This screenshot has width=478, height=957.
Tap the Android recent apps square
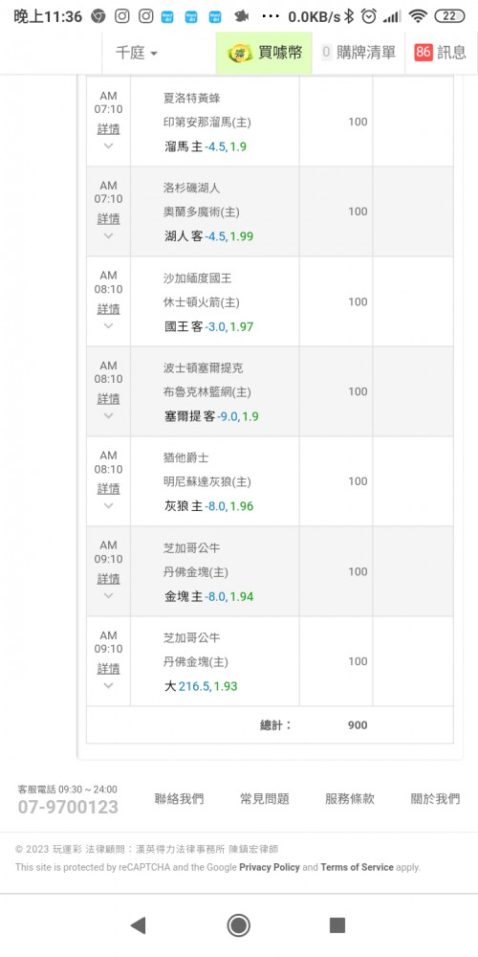coord(337,925)
